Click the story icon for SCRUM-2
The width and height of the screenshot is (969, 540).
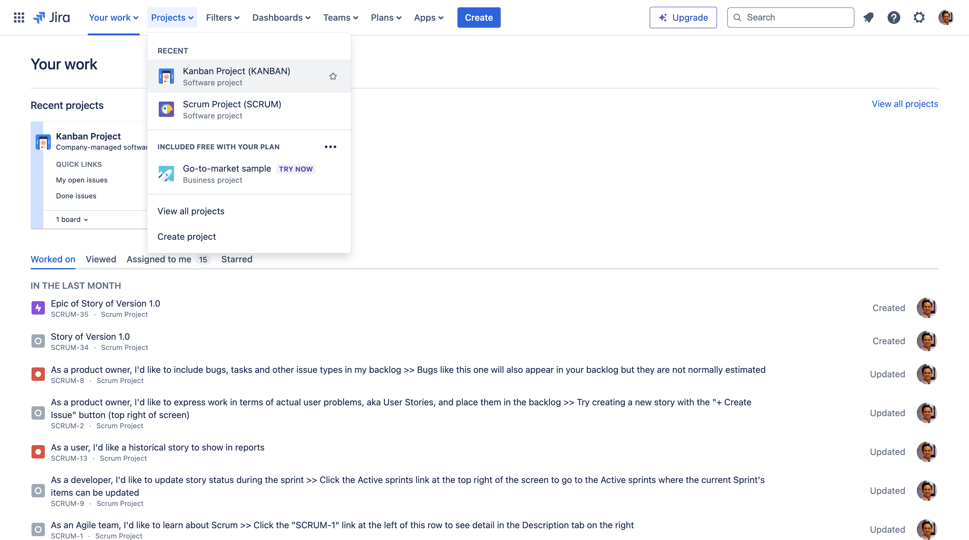[38, 413]
